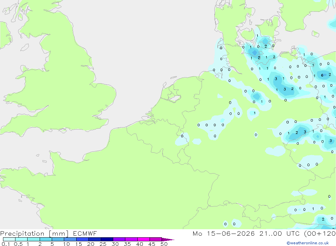This screenshot has height=246, width=336.
Task: Click the 45–50 mm legend color swatch
Action: pyautogui.click(x=156, y=239)
